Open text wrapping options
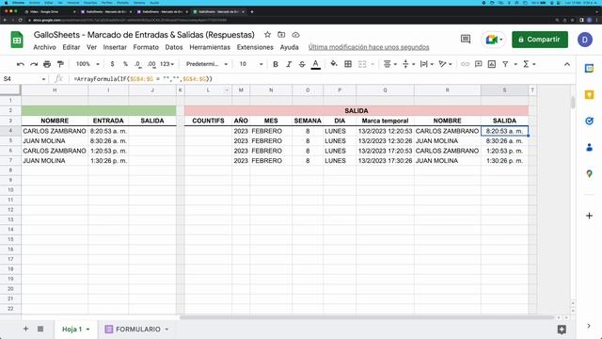602x339 pixels. (x=426, y=64)
